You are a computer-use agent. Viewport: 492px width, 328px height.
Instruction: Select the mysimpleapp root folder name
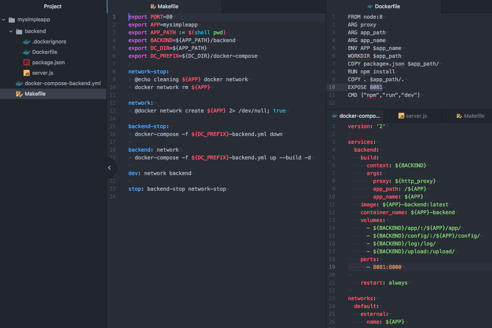[x=34, y=20]
